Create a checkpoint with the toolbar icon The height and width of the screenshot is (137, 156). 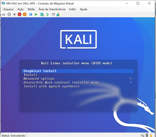pos(42,15)
